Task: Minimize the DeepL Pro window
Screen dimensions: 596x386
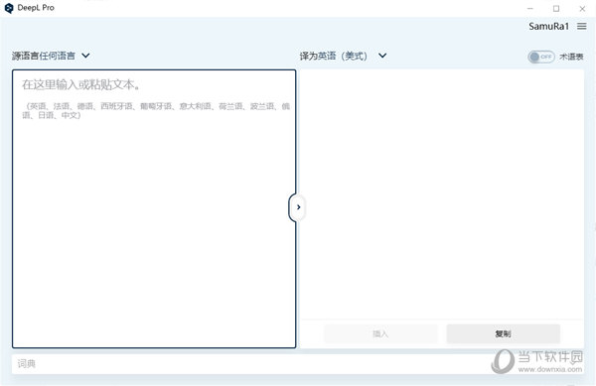Action: click(x=530, y=8)
